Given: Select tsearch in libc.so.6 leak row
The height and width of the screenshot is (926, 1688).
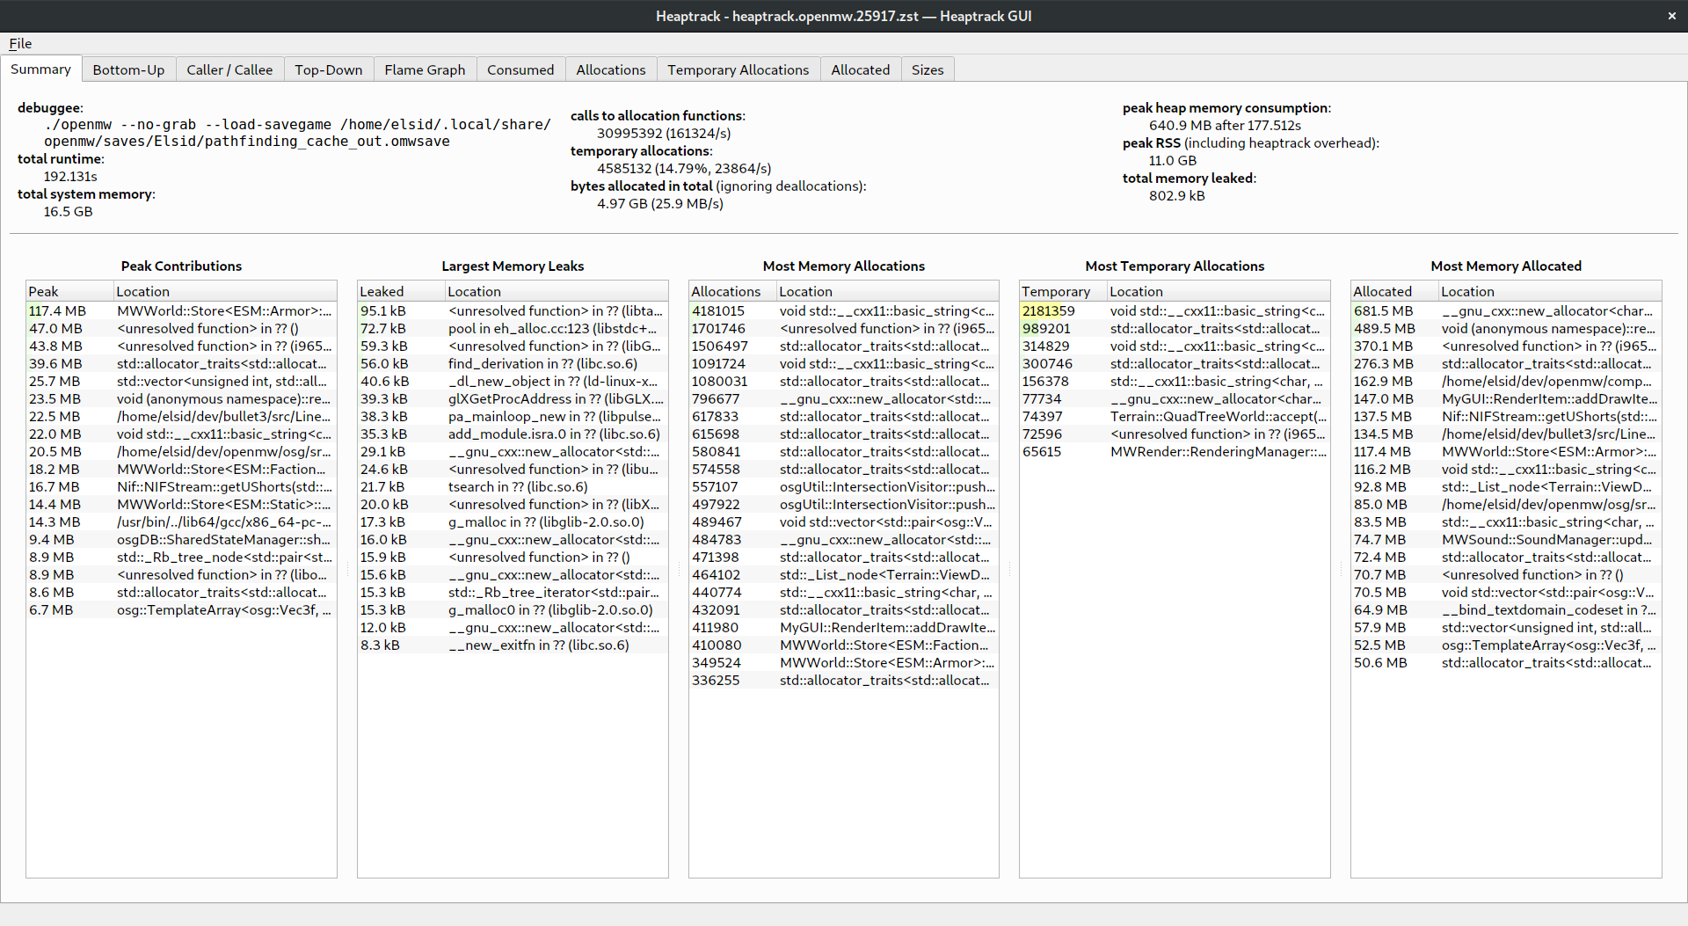Looking at the screenshot, I should (x=513, y=486).
